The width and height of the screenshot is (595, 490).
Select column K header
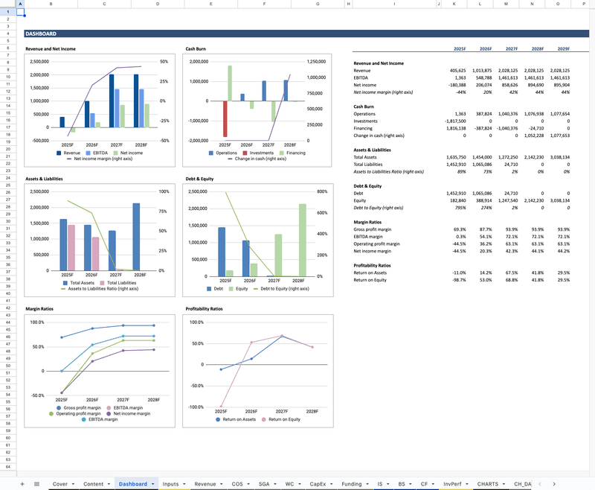coord(454,4)
